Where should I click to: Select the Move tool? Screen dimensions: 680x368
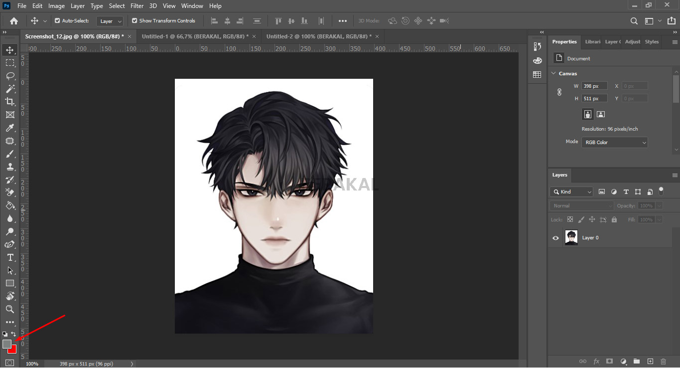(x=10, y=49)
